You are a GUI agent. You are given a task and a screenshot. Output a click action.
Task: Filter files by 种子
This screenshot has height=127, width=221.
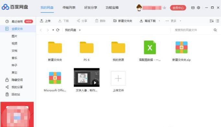pos(14,65)
